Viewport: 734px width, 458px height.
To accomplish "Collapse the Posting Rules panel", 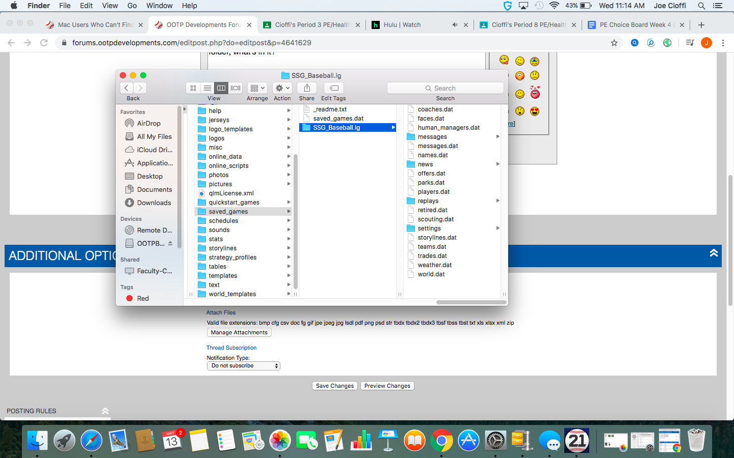I will (x=105, y=411).
